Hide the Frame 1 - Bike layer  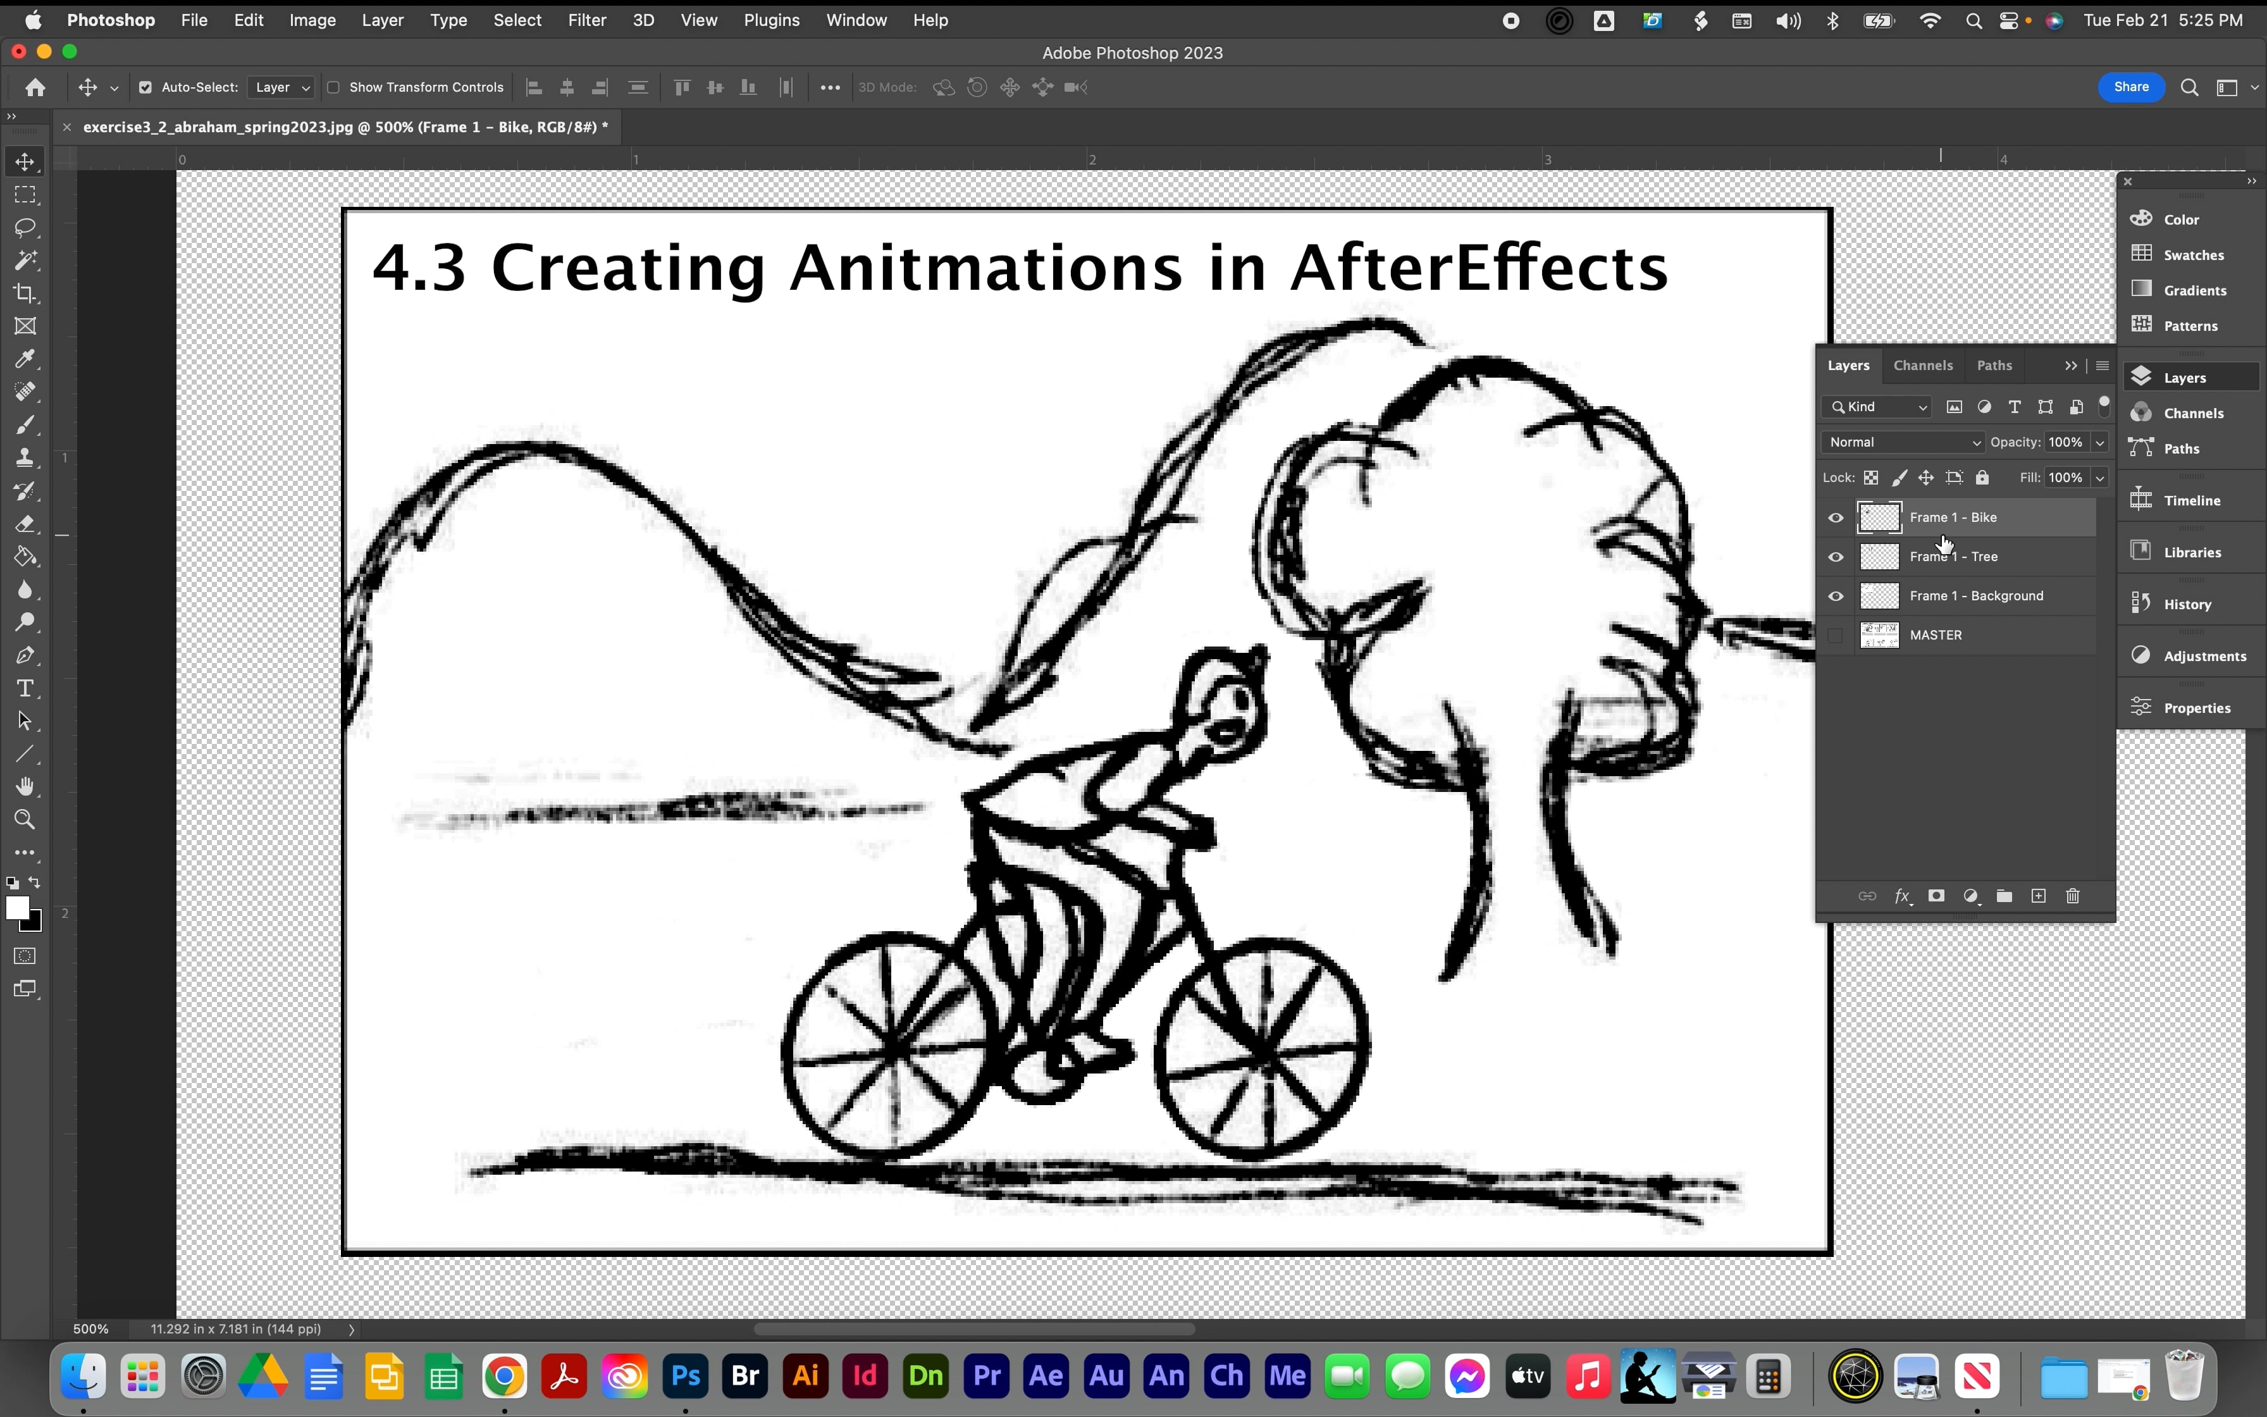[x=1835, y=517]
